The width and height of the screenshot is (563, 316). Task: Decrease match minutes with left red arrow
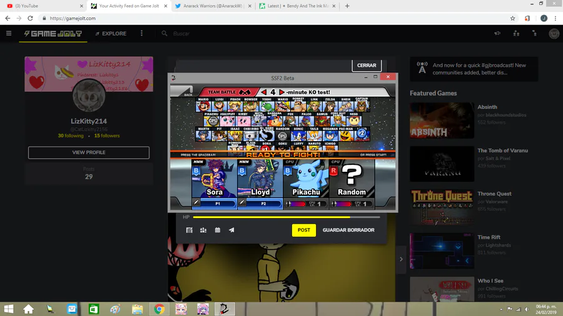(x=264, y=92)
